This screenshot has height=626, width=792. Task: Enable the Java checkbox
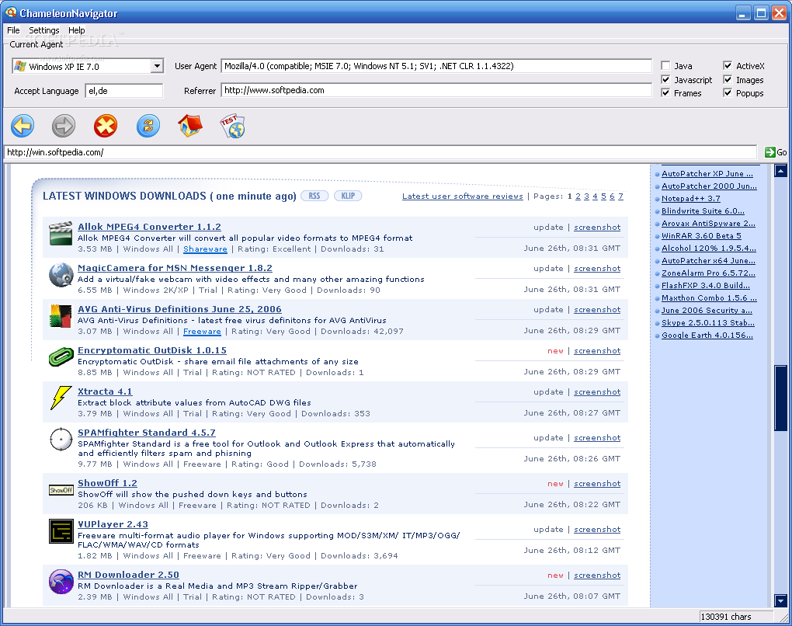(665, 66)
